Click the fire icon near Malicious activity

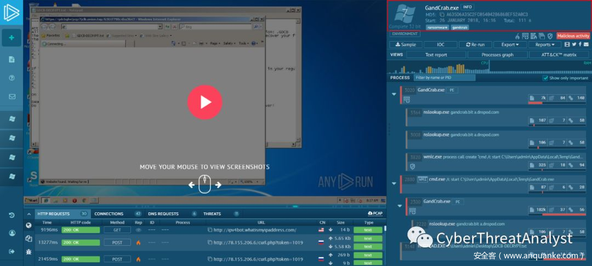tap(517, 36)
